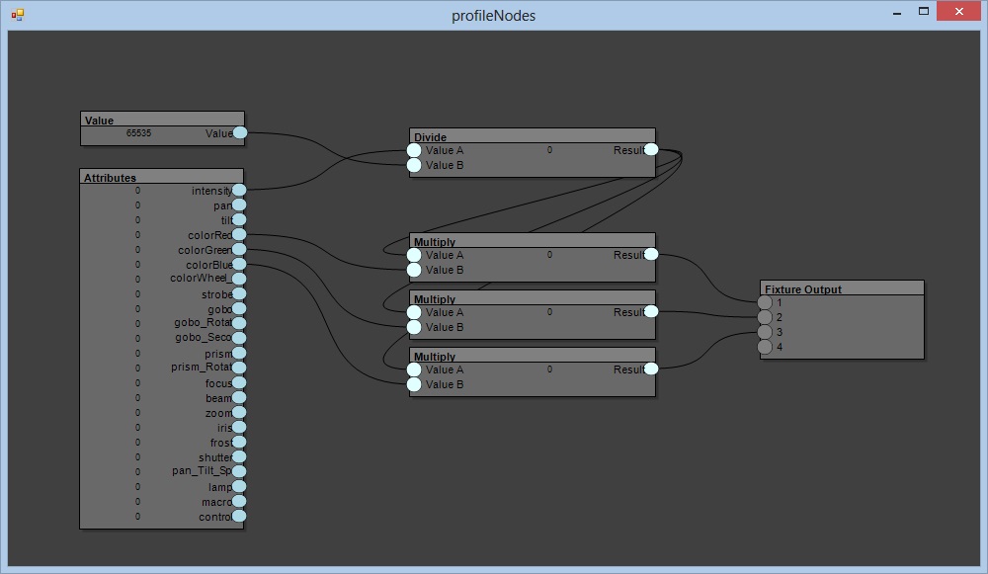Screen dimensions: 988x574
Task: Click Fixture Output input port 1
Action: (x=765, y=302)
